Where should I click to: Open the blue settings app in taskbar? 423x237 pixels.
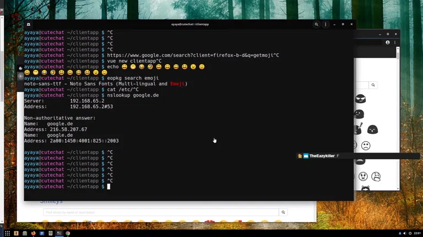point(42,233)
